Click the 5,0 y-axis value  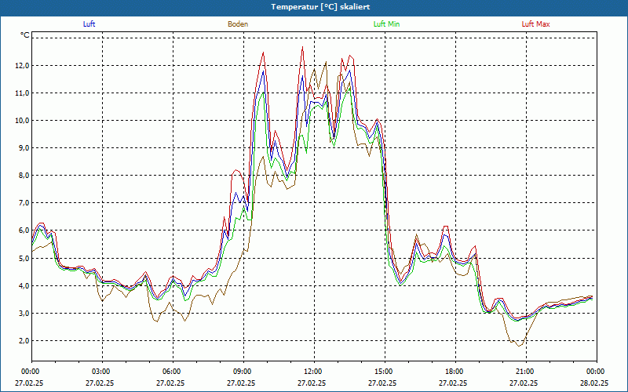pos(24,259)
